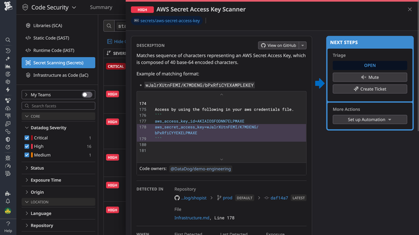
Task: Switch to the Summary tab
Action: (x=101, y=8)
